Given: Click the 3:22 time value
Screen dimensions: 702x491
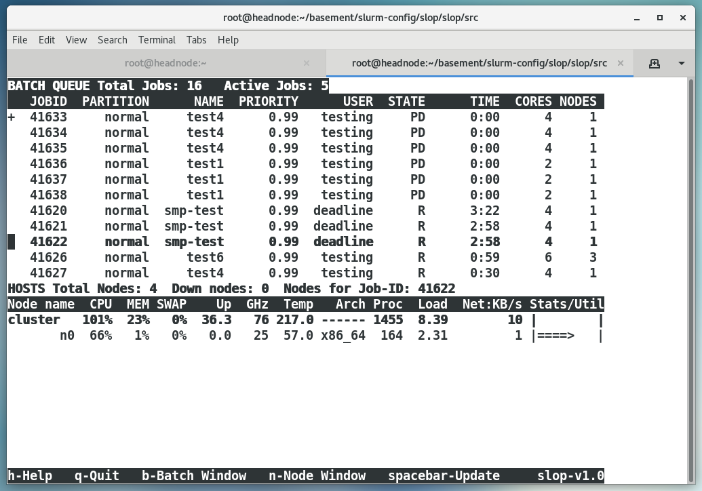Looking at the screenshot, I should [485, 210].
